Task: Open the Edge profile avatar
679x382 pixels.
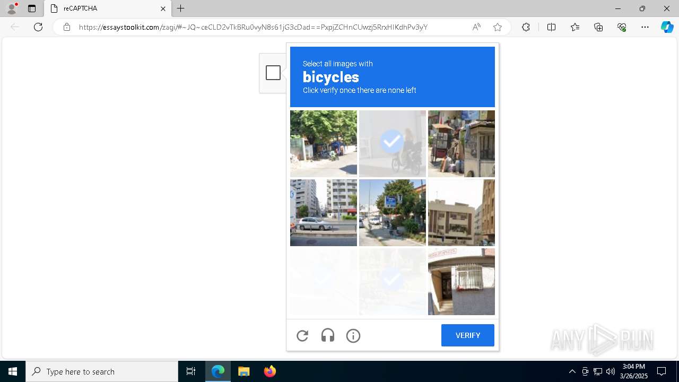Action: click(x=12, y=8)
